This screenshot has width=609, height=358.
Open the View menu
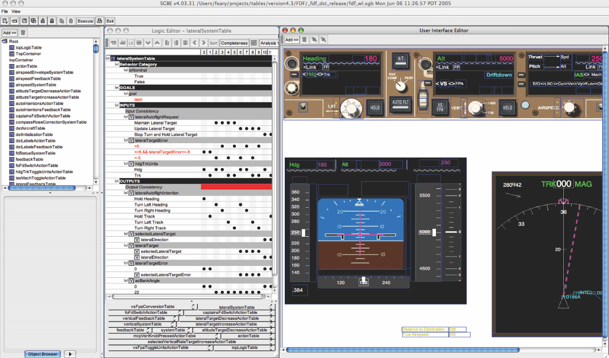[16, 11]
